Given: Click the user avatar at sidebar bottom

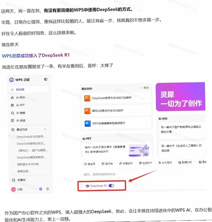Looking at the screenshot, I should click(13, 189).
